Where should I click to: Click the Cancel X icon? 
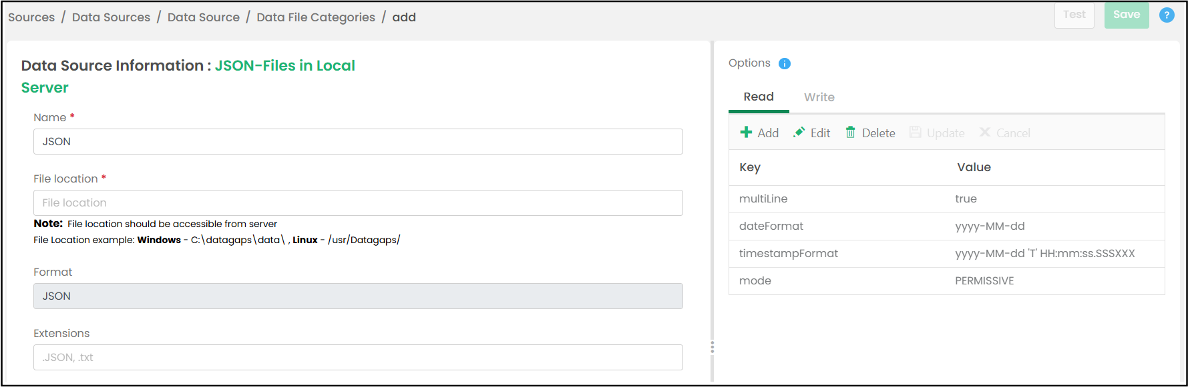pos(985,133)
